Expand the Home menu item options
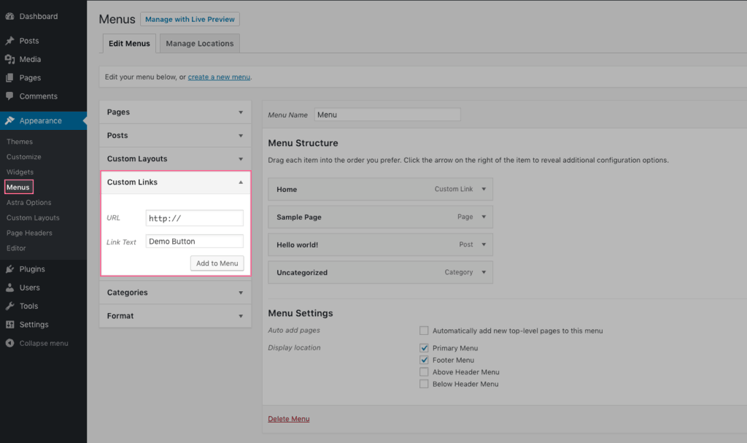The image size is (747, 443). pos(482,189)
